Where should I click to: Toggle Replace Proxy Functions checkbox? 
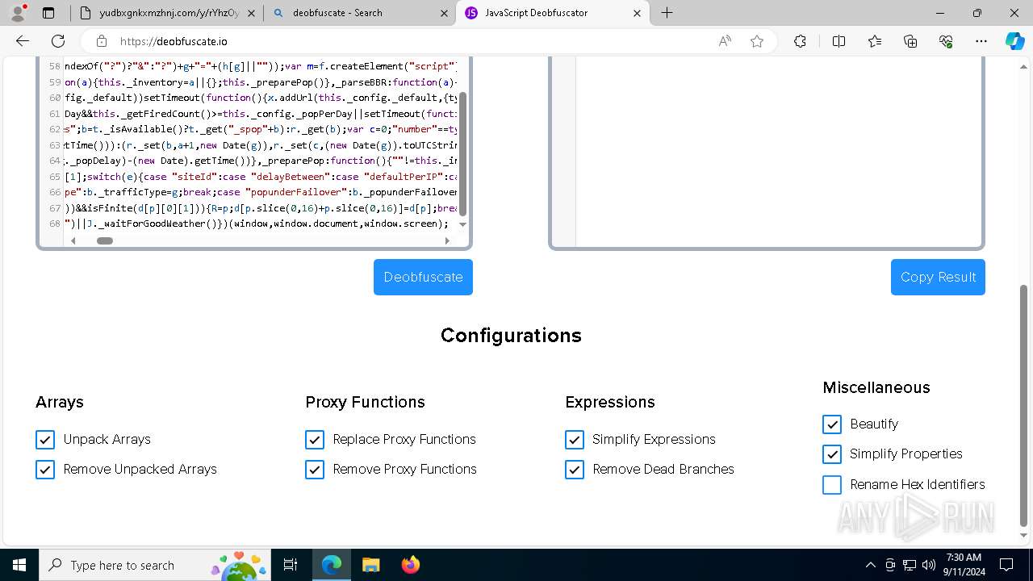point(315,440)
